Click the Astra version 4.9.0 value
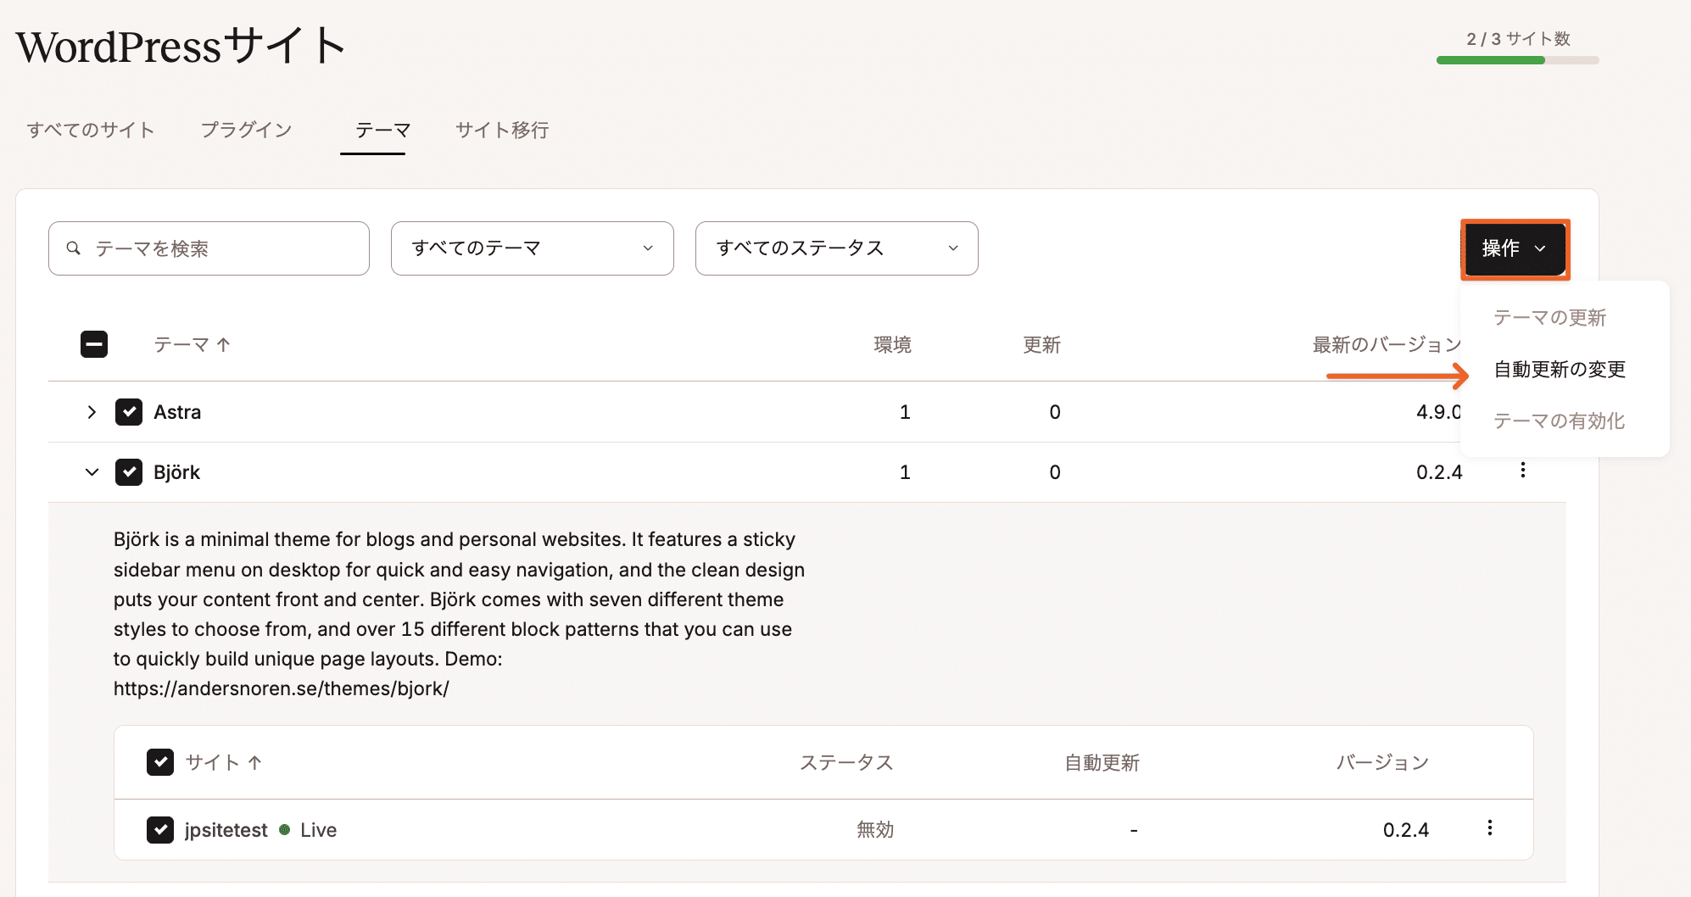 1439,412
